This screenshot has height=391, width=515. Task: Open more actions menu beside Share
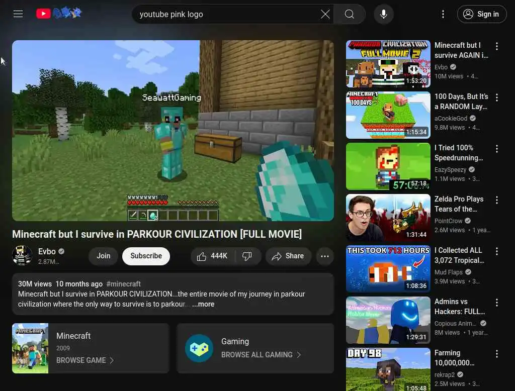pyautogui.click(x=325, y=256)
